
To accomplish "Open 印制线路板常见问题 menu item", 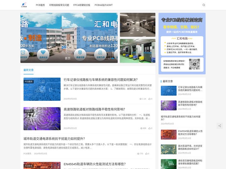I will point(59,5).
